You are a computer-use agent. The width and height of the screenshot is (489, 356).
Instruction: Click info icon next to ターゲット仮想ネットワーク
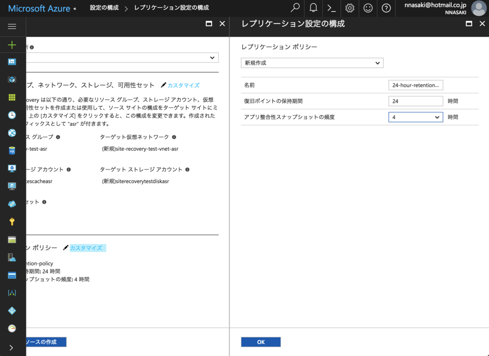pyautogui.click(x=174, y=137)
